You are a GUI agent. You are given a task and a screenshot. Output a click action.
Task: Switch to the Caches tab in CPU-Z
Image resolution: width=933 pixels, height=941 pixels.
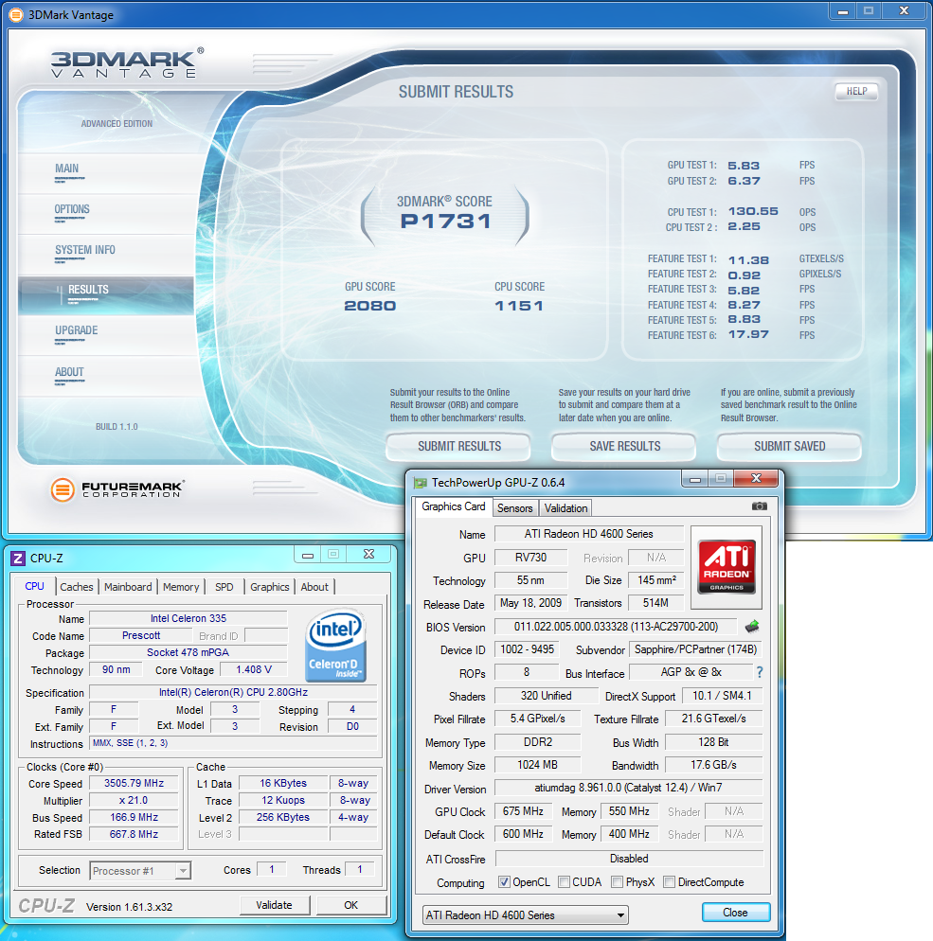pyautogui.click(x=76, y=587)
